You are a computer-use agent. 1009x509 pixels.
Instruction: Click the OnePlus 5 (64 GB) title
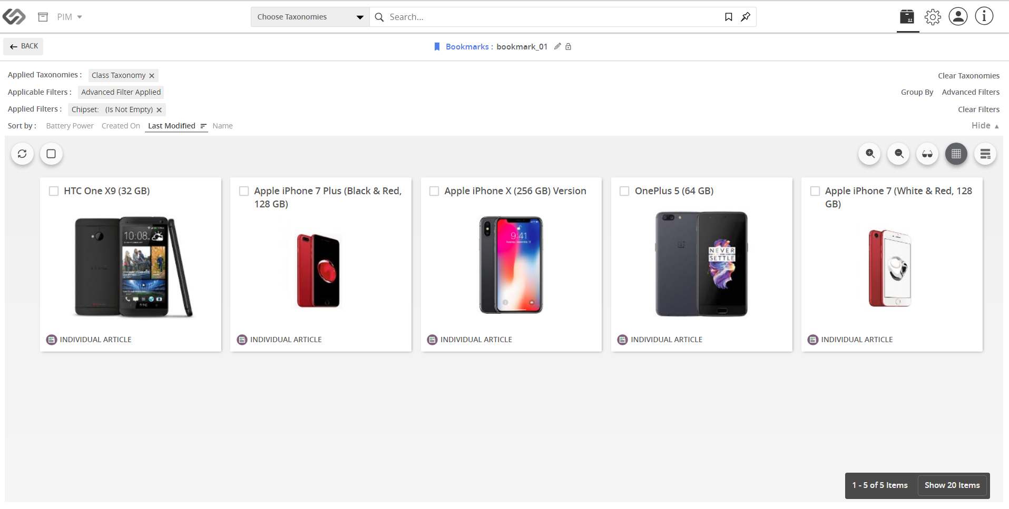[674, 191]
